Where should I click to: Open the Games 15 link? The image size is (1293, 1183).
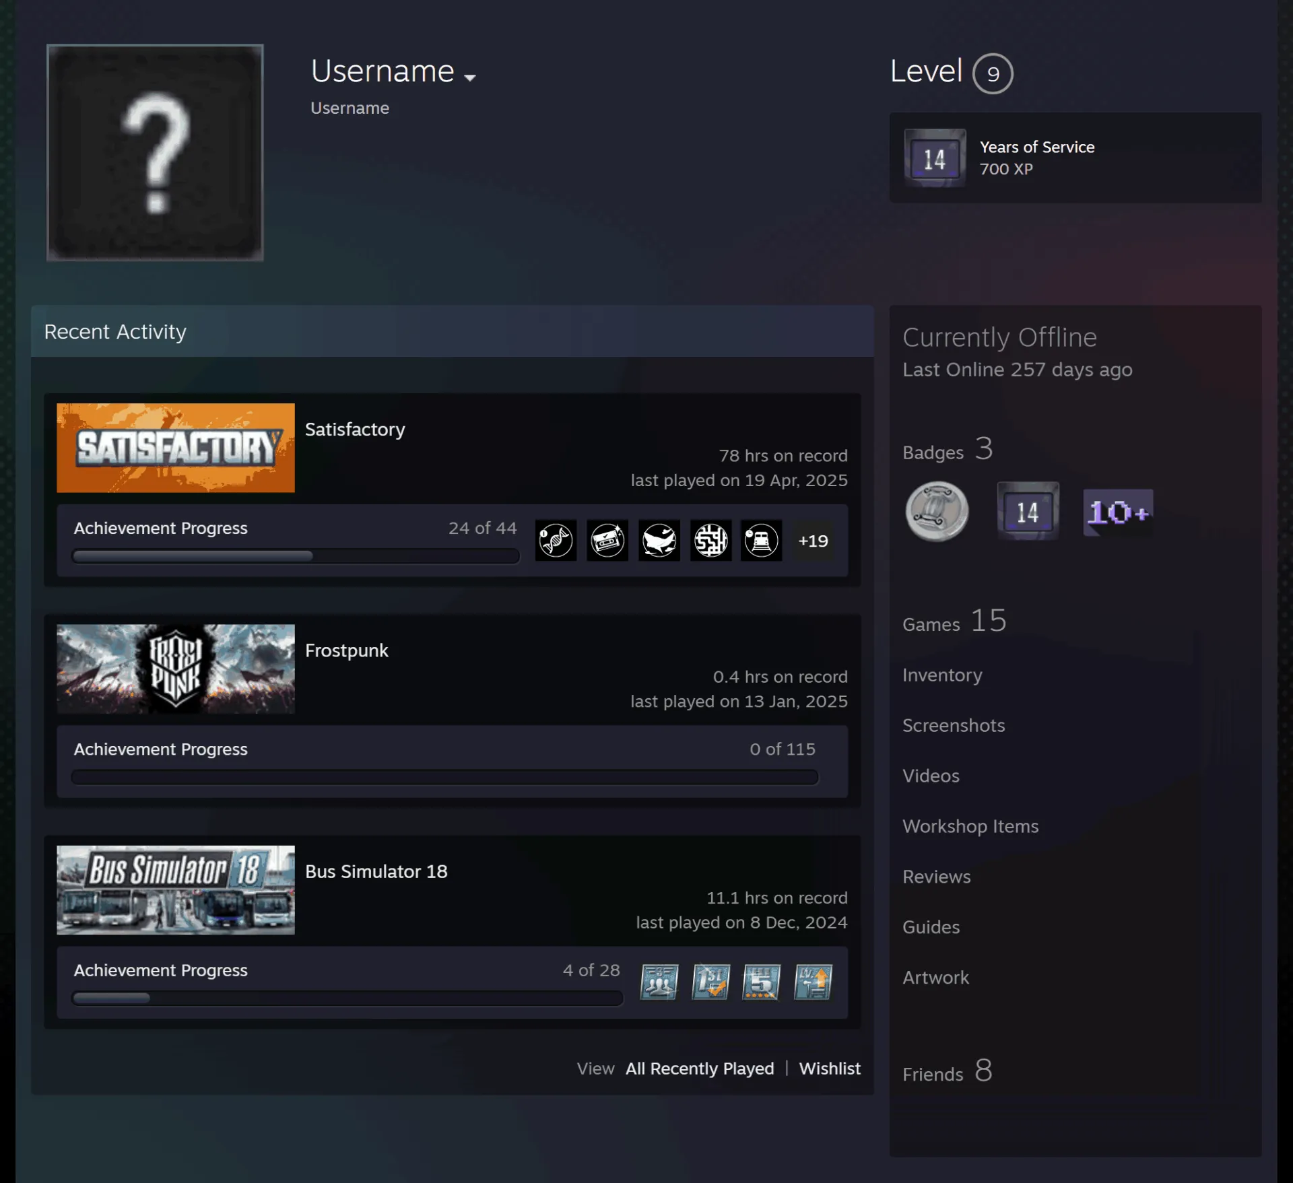click(x=955, y=621)
